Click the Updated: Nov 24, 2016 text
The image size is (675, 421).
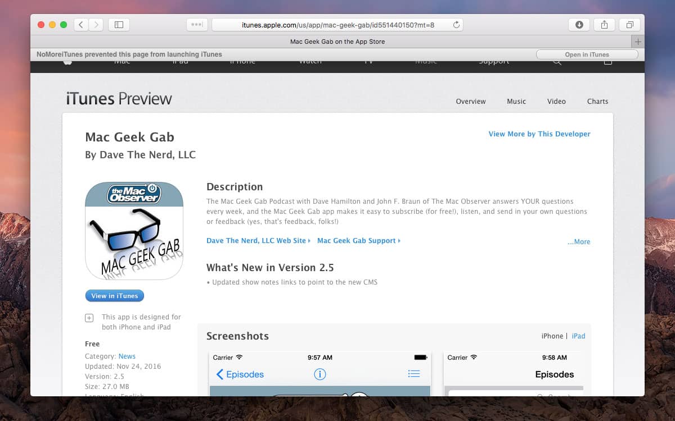[123, 367]
